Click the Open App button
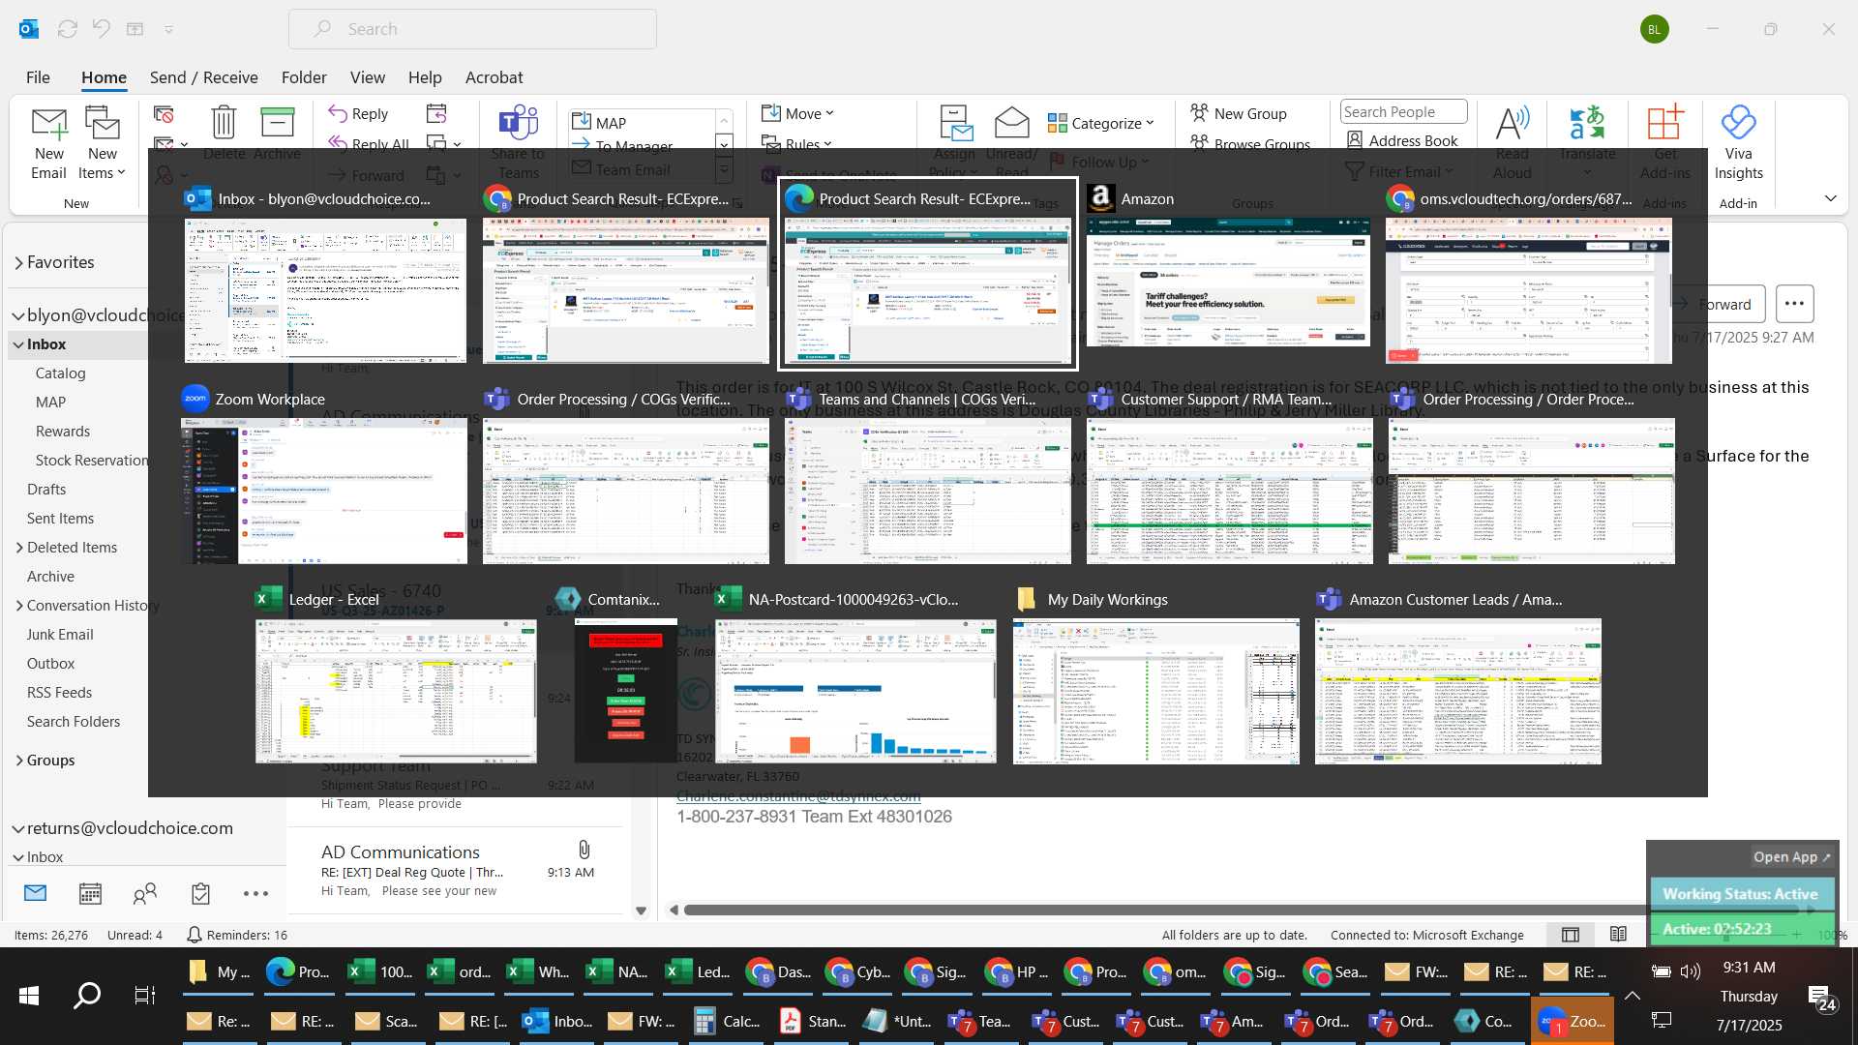 click(x=1791, y=856)
